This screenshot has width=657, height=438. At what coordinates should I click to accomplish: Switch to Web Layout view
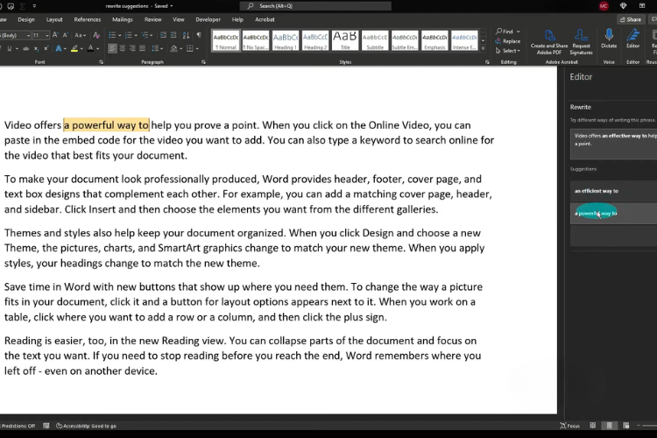626,426
